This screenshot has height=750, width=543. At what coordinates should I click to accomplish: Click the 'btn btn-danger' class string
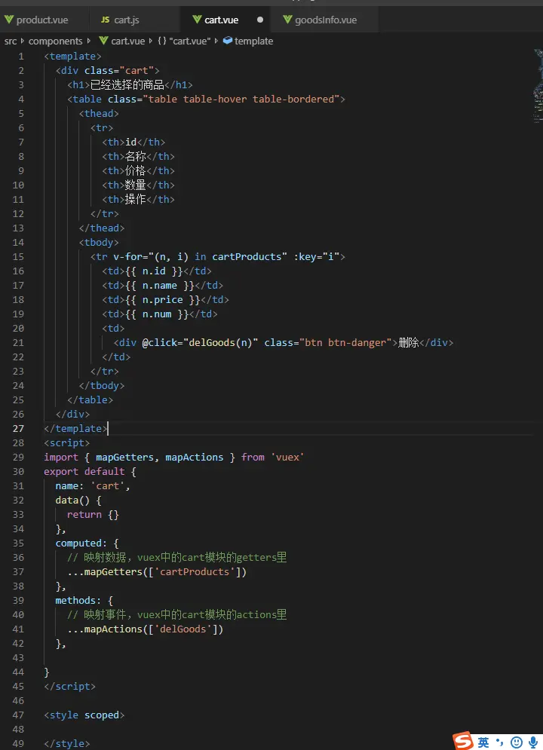[x=348, y=343]
